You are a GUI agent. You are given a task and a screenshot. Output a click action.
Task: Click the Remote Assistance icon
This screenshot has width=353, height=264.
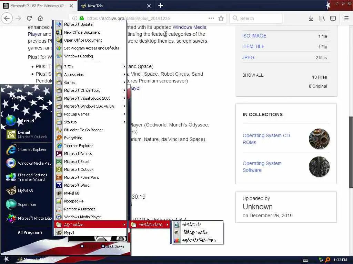[x=59, y=209]
